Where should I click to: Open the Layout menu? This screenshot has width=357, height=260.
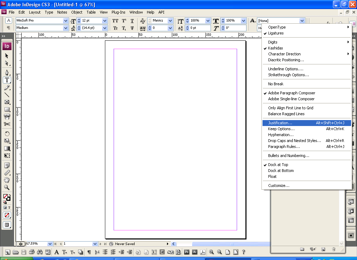tap(35, 12)
